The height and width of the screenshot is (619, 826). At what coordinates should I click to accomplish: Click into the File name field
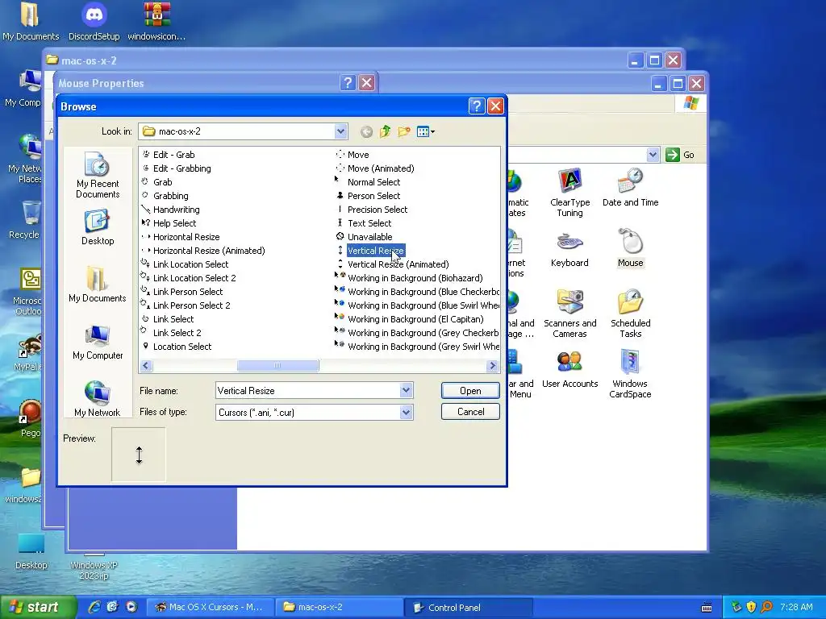click(307, 391)
